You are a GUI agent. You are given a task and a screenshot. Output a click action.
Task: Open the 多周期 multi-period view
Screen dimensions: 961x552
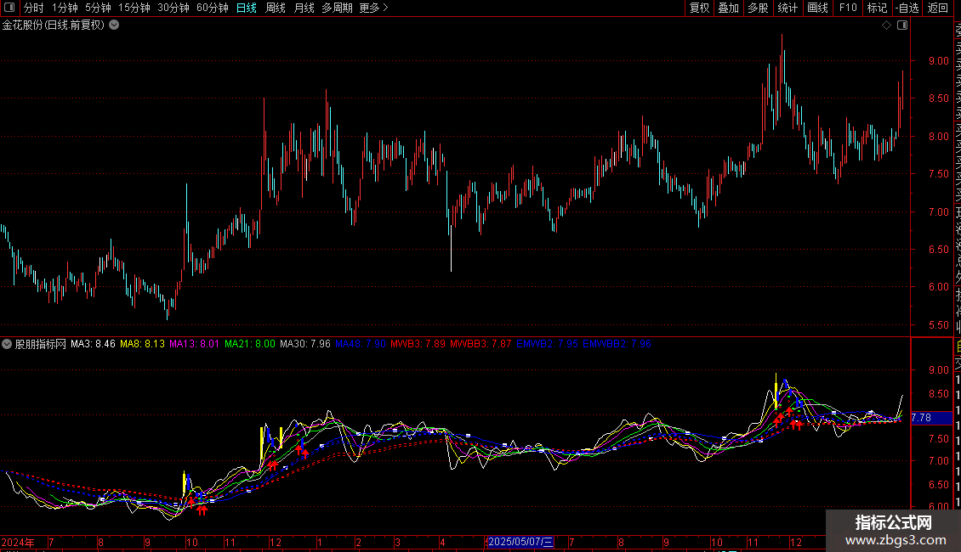tap(337, 8)
